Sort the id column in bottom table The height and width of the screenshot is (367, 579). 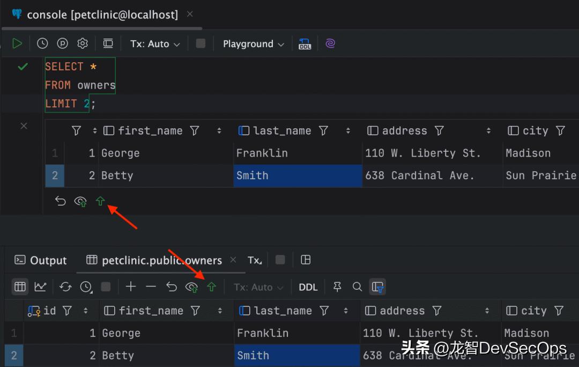coord(86,311)
